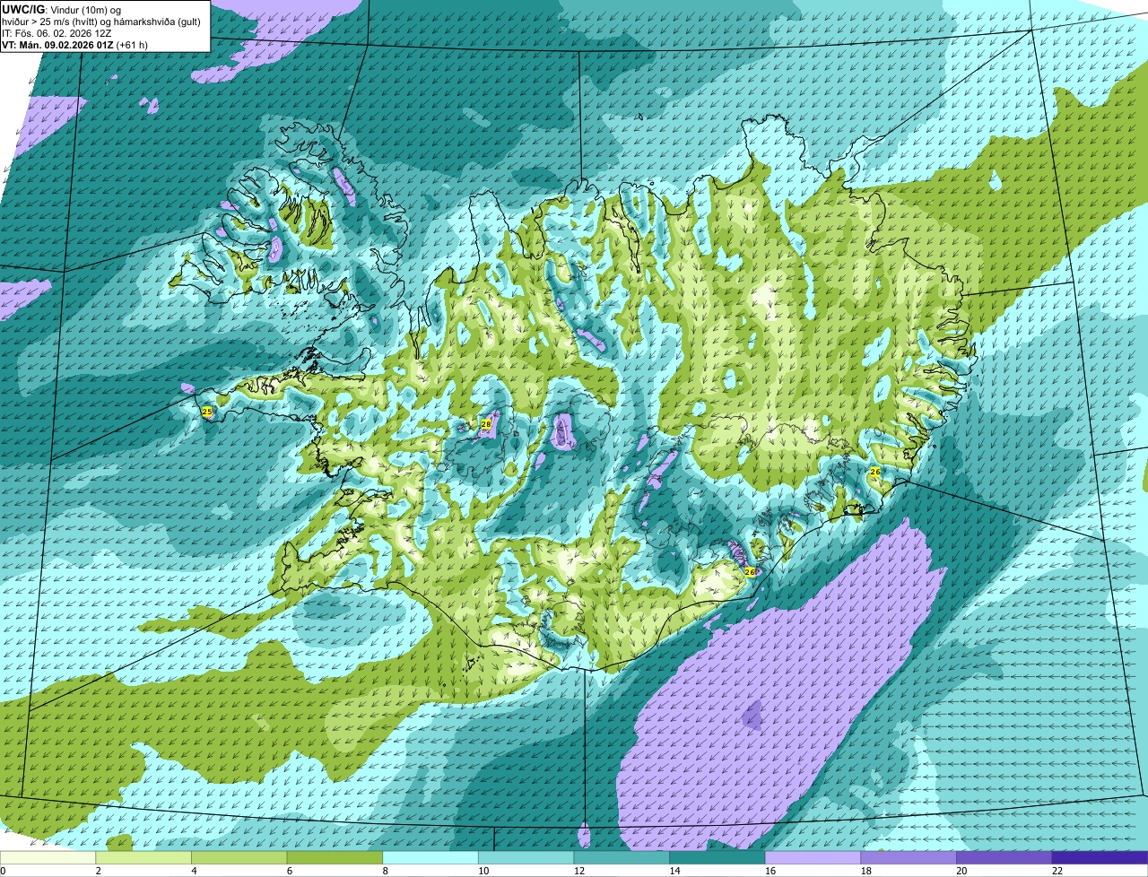1148x877 pixels.
Task: Click the '6' tick label on the color scale
Action: [x=290, y=871]
